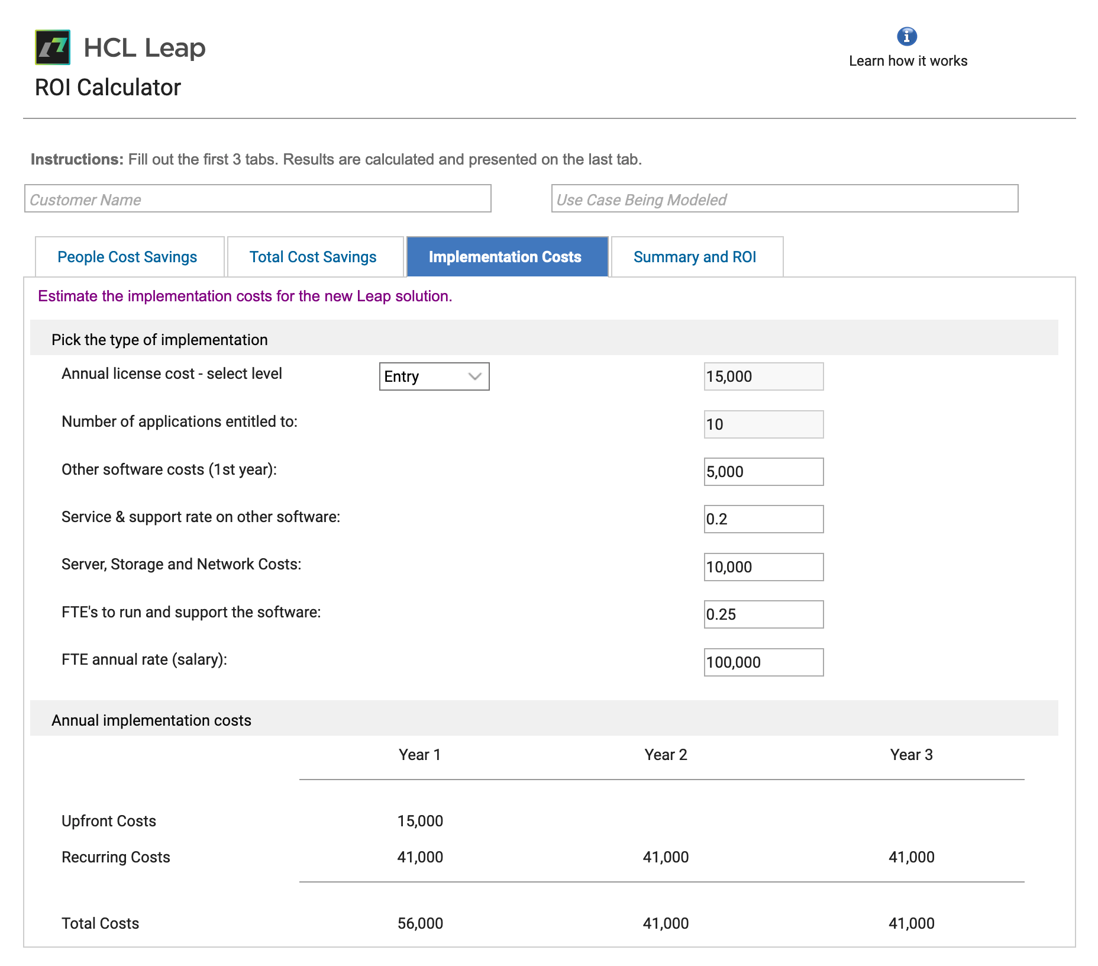
Task: Click Server, Storage and Network Costs label
Action: click(182, 564)
